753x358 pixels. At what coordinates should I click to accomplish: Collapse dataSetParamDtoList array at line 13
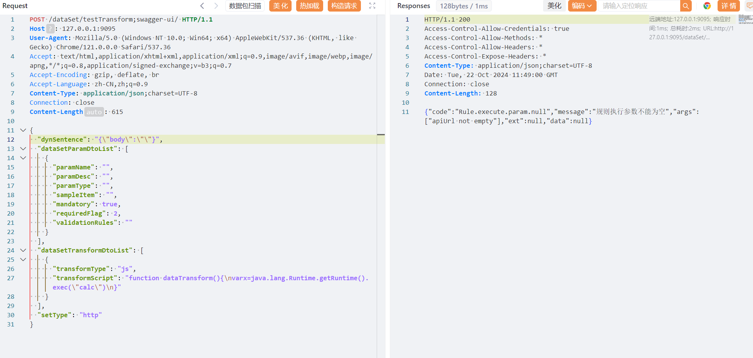23,149
